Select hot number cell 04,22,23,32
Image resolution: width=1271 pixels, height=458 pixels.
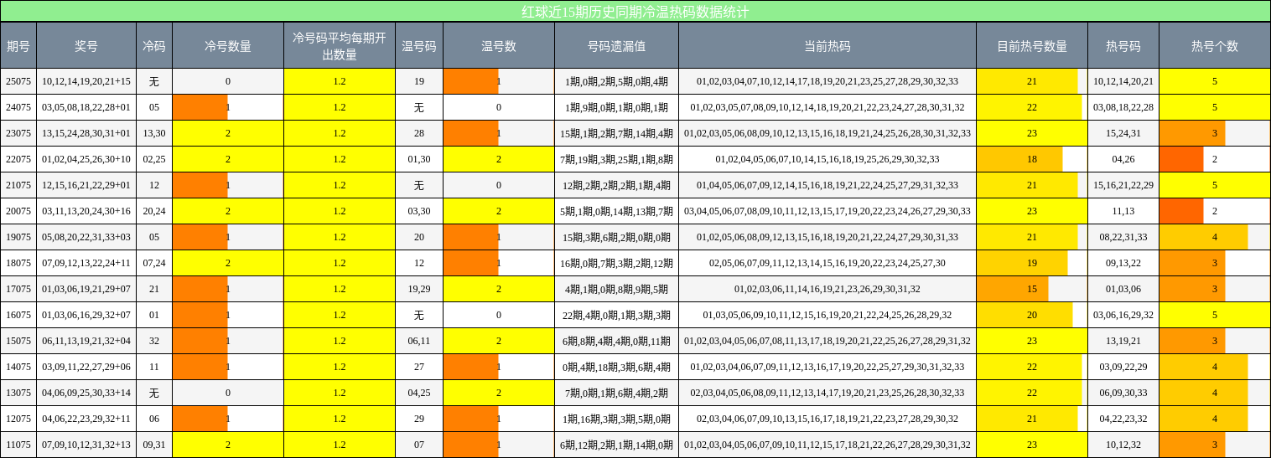coord(1123,419)
